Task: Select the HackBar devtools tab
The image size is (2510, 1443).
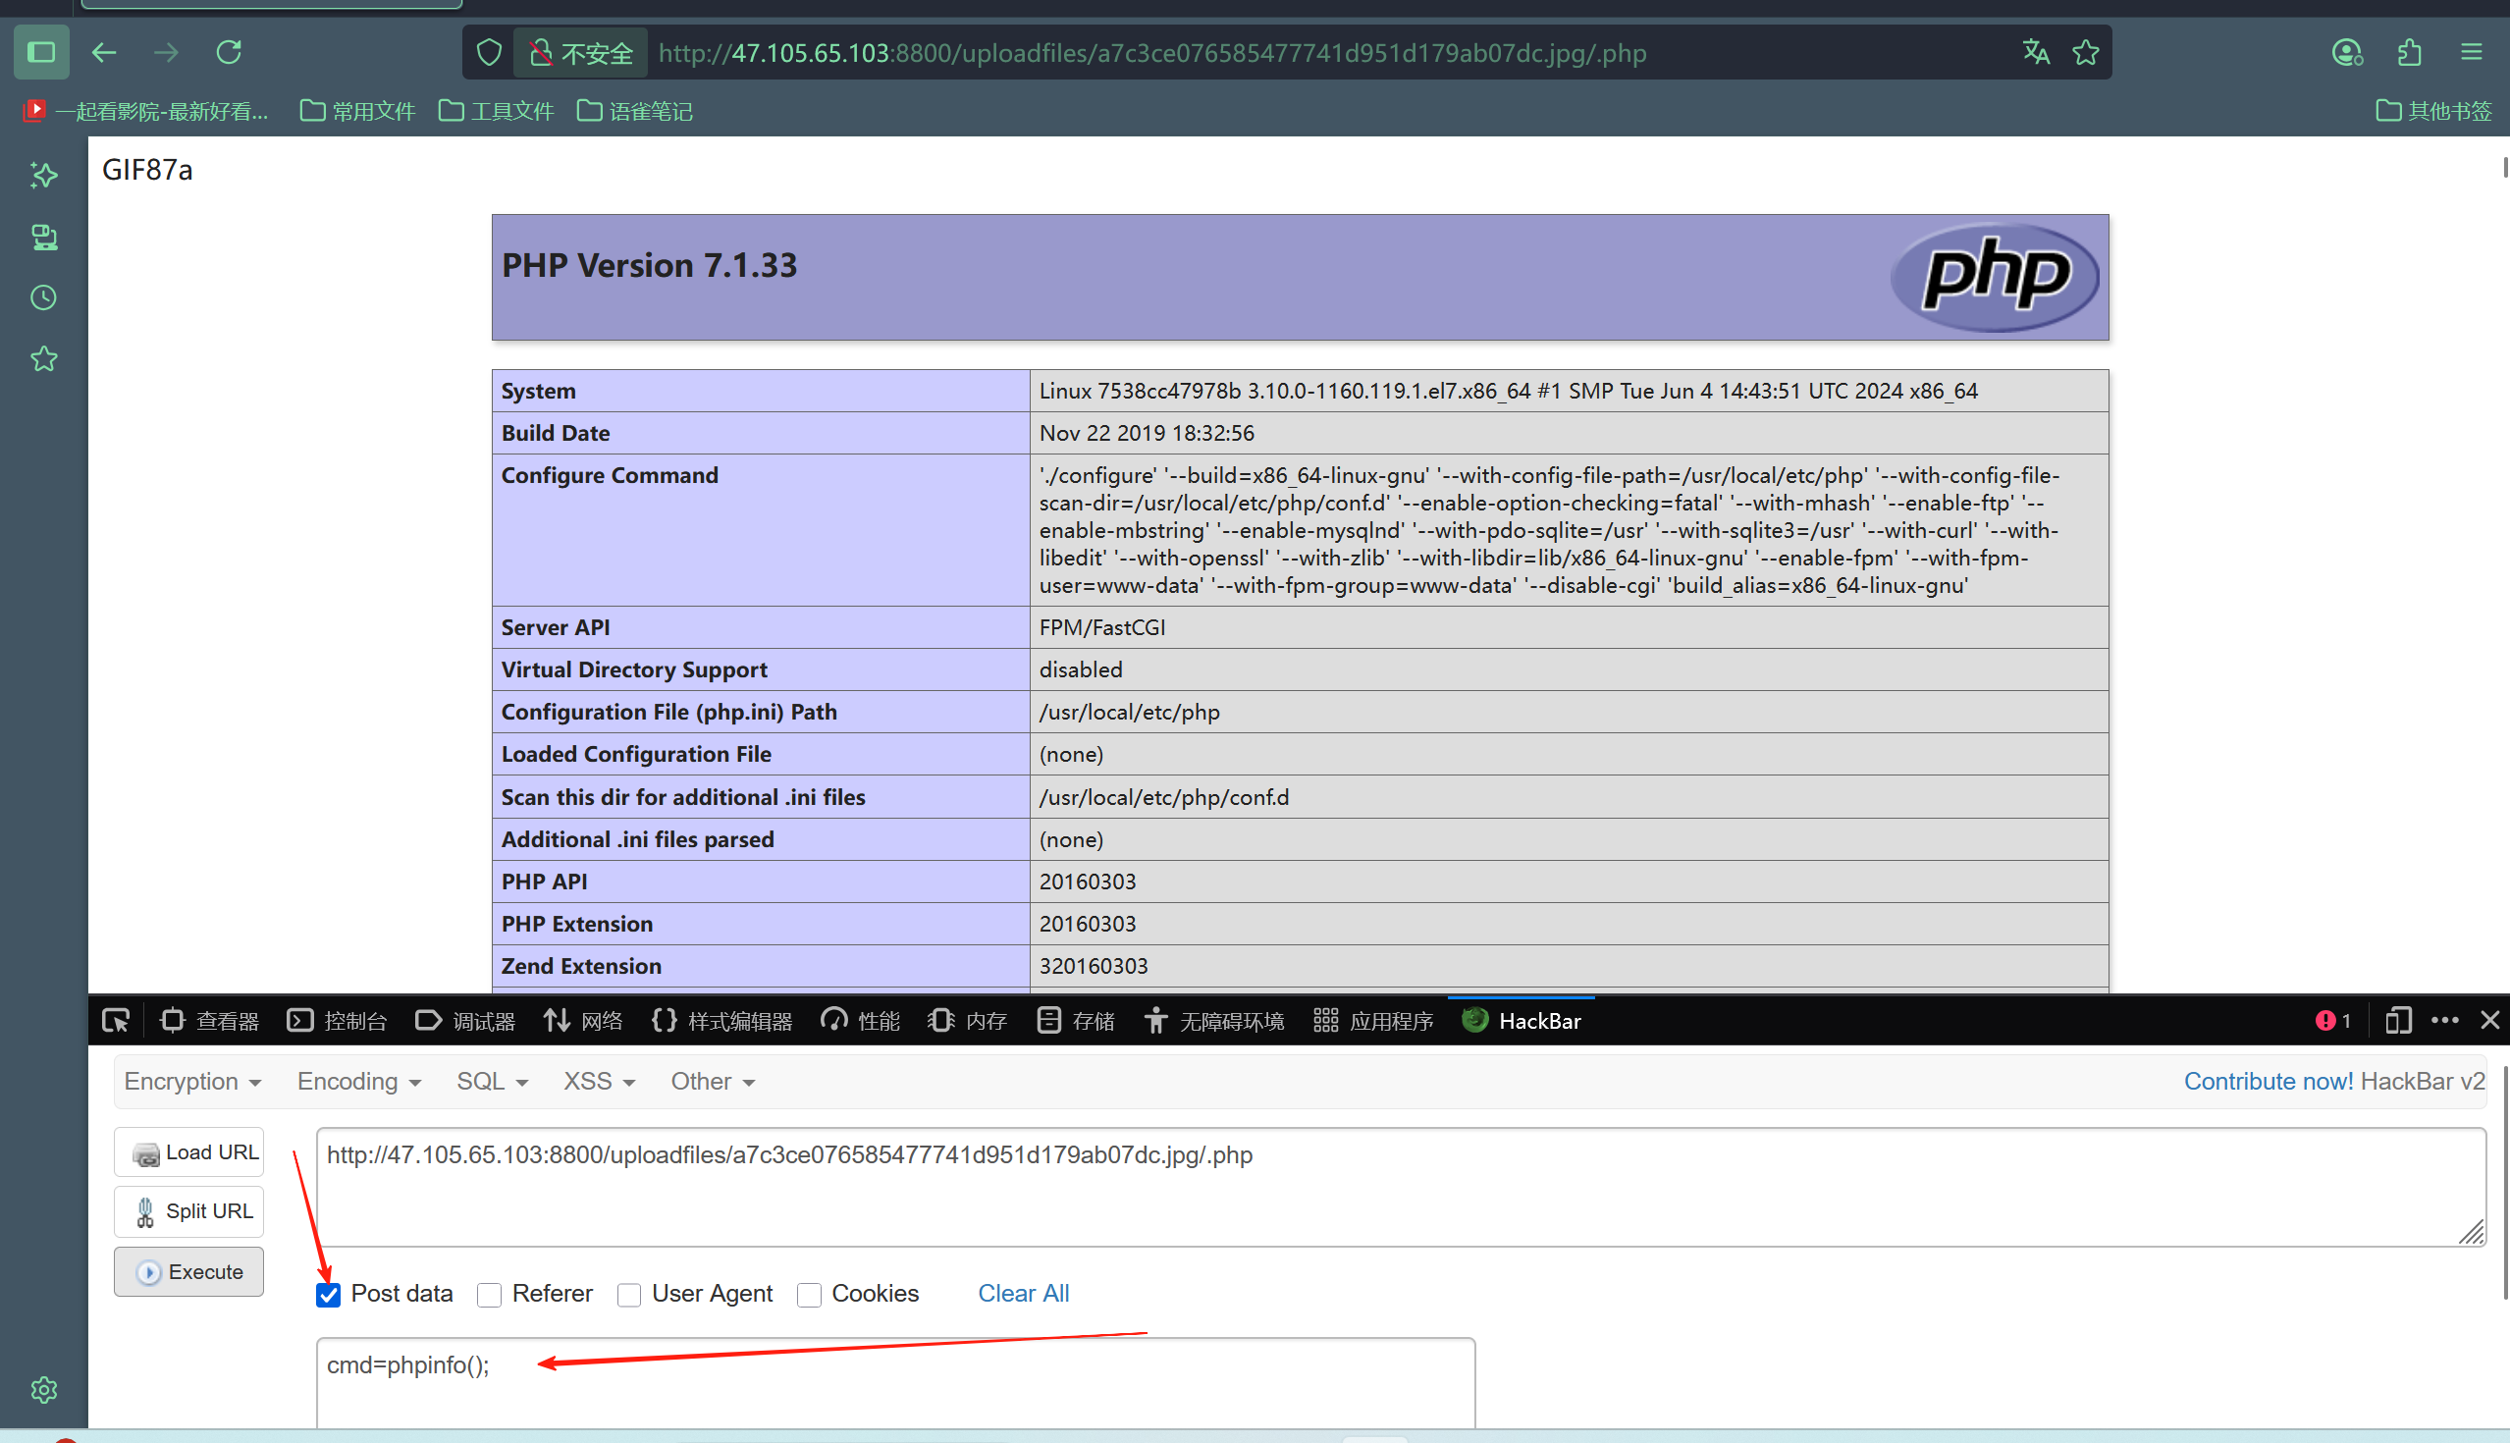Action: click(x=1522, y=1021)
